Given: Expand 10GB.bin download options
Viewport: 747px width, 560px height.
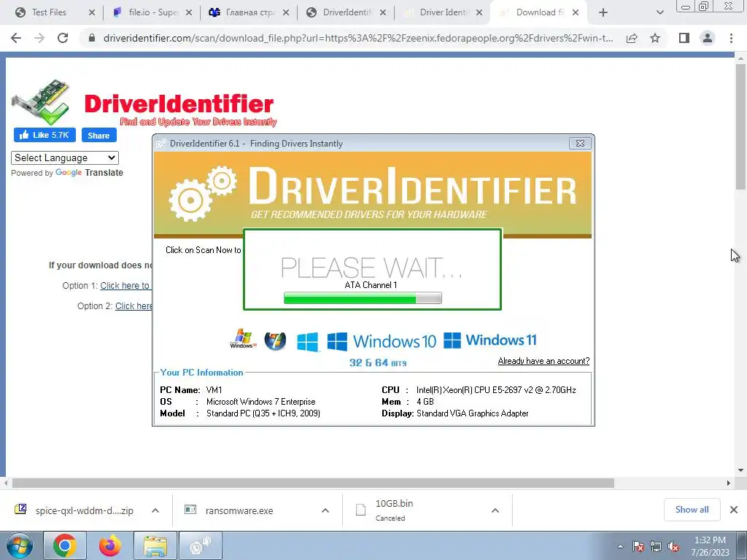Looking at the screenshot, I should coord(495,510).
